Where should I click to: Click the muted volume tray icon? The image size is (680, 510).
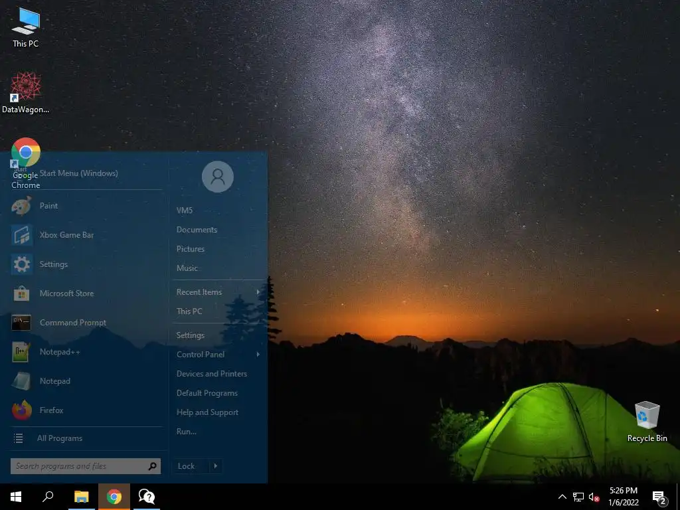[594, 497]
